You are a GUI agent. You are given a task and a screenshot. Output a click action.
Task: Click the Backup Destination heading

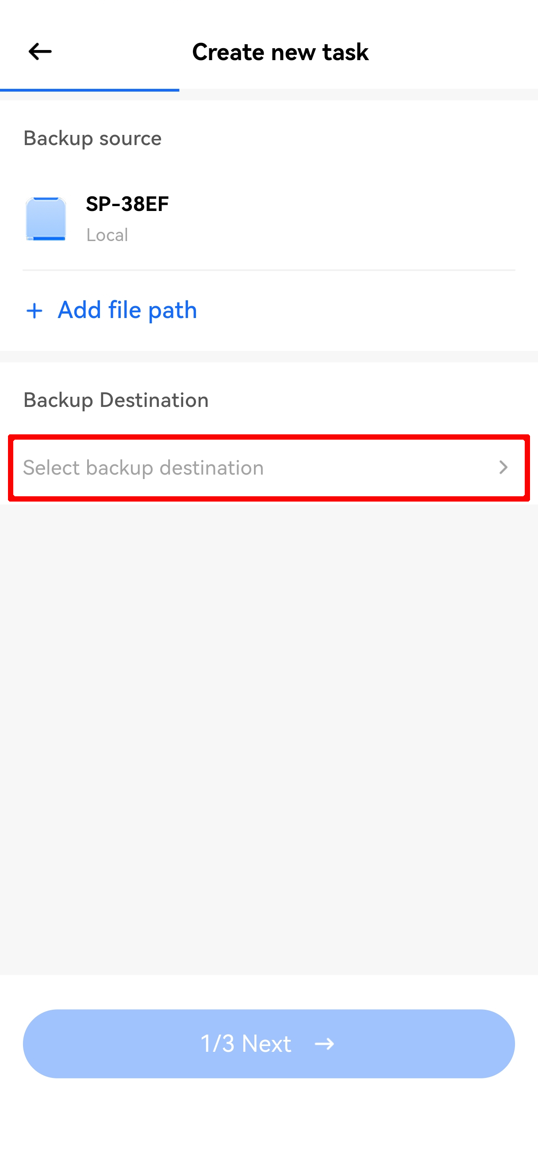(x=116, y=399)
